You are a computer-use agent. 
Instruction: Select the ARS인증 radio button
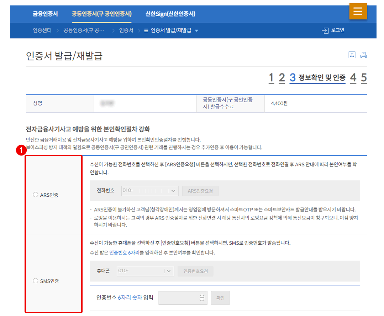pyautogui.click(x=36, y=195)
